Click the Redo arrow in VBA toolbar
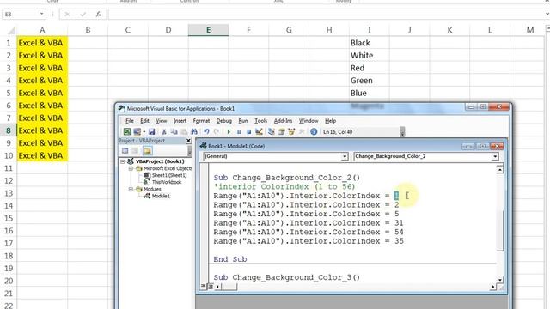Viewport: 550px width, 309px height. tap(217, 131)
